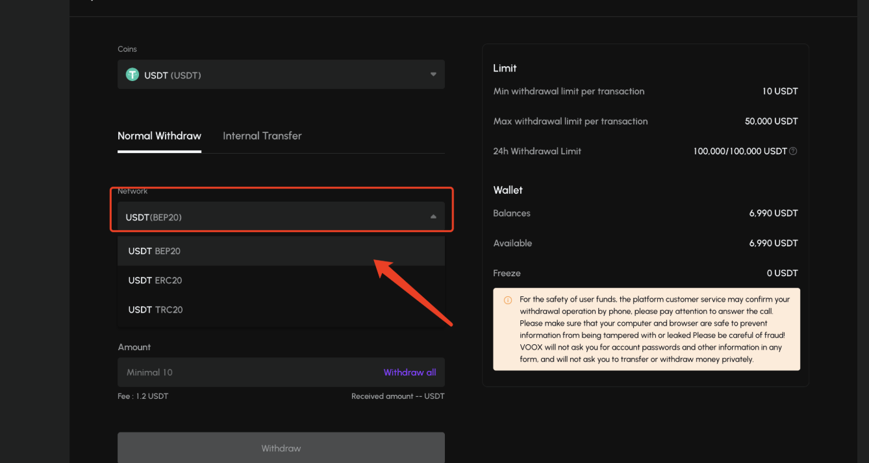Viewport: 869px width, 463px height.
Task: Click the Network dropdown caret arrow
Action: click(433, 217)
